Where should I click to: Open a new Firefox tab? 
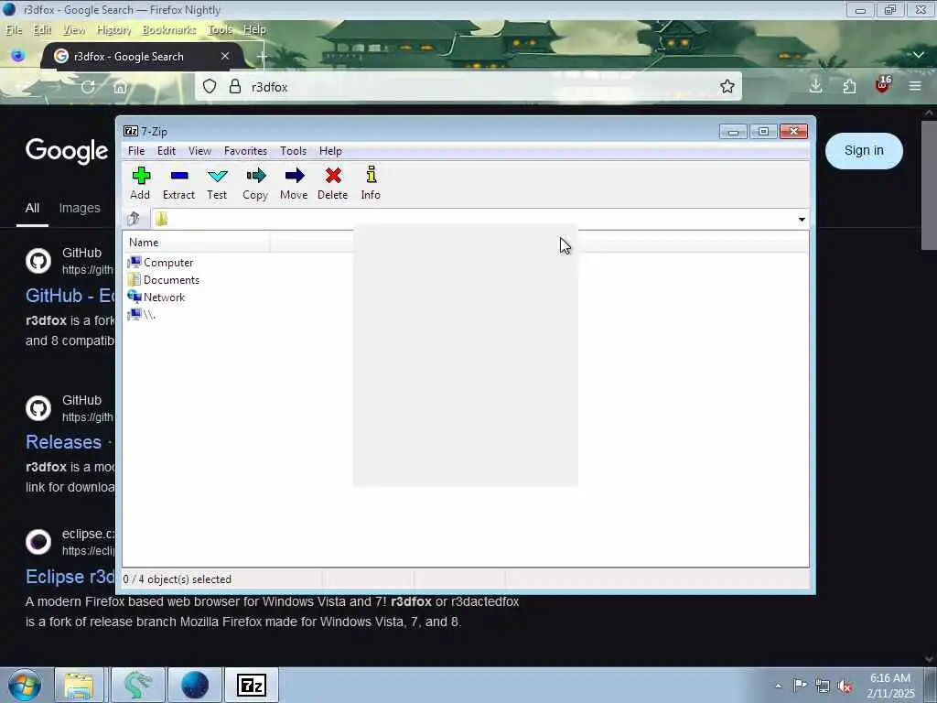[262, 57]
